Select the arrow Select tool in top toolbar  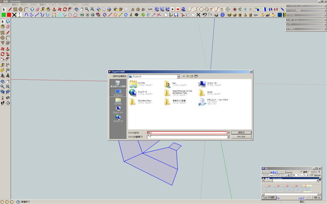(3, 10)
